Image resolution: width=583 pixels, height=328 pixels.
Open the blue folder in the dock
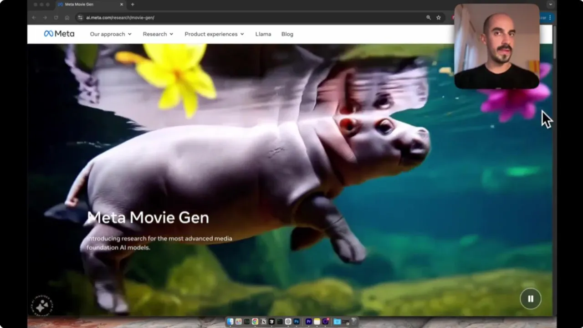[x=337, y=322]
